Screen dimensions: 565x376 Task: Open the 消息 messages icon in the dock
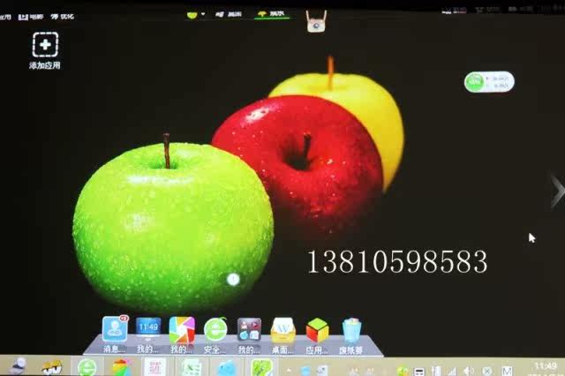[x=115, y=329]
